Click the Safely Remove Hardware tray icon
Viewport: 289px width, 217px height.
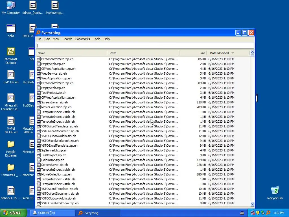263,213
